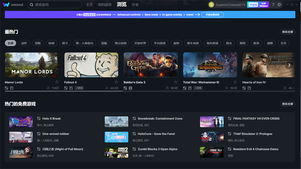The width and height of the screenshot is (301, 169).
Task: Select the 全部 category filter chip
Action: 11,43
